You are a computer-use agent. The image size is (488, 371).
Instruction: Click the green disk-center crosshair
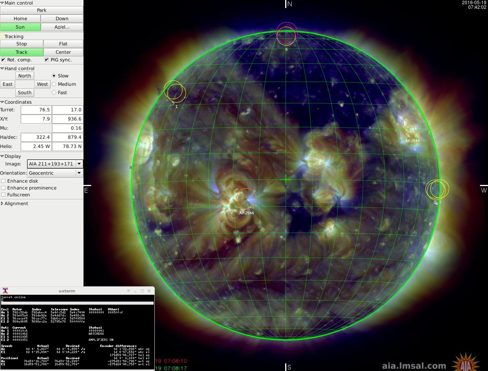pyautogui.click(x=286, y=180)
